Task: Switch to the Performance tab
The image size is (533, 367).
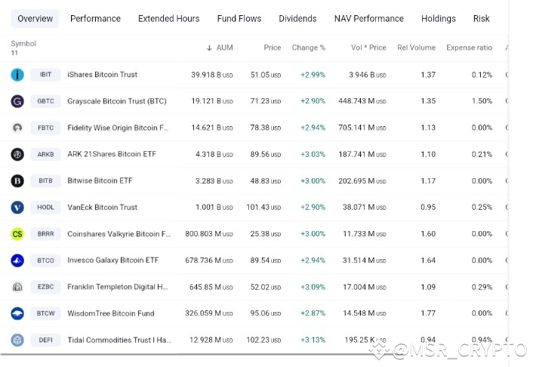Action: point(96,18)
